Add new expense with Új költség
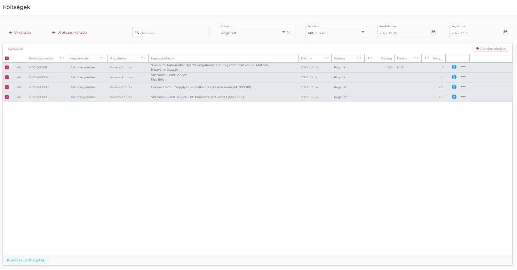517x270 pixels. click(x=20, y=33)
